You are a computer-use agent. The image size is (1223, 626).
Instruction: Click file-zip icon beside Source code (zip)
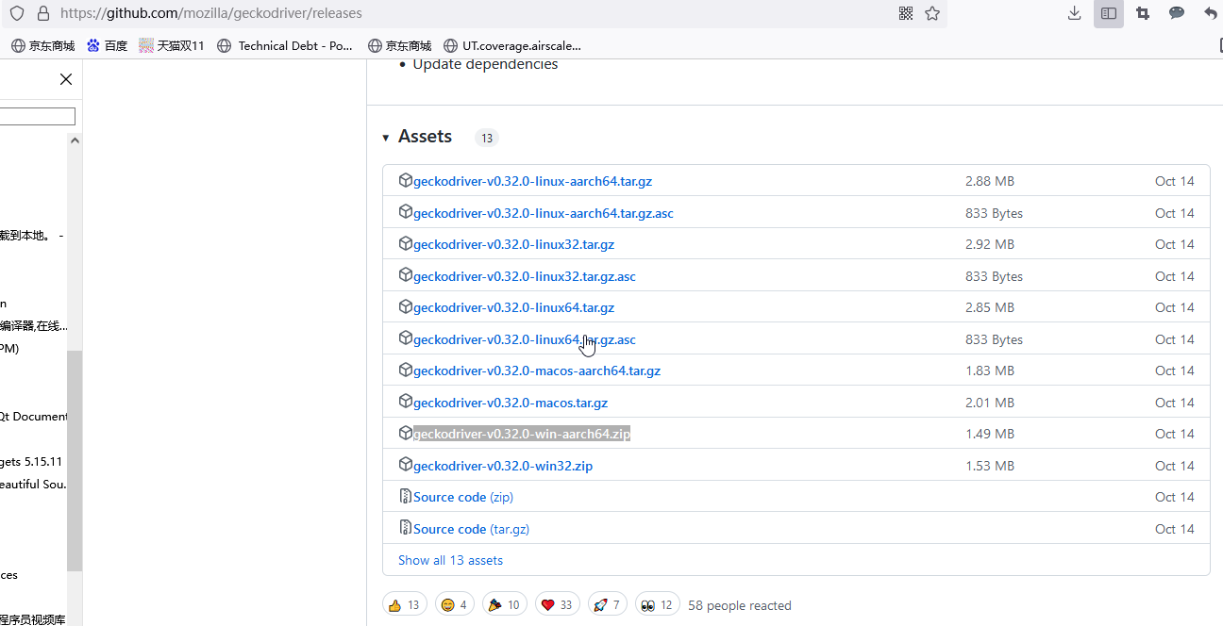tap(406, 496)
